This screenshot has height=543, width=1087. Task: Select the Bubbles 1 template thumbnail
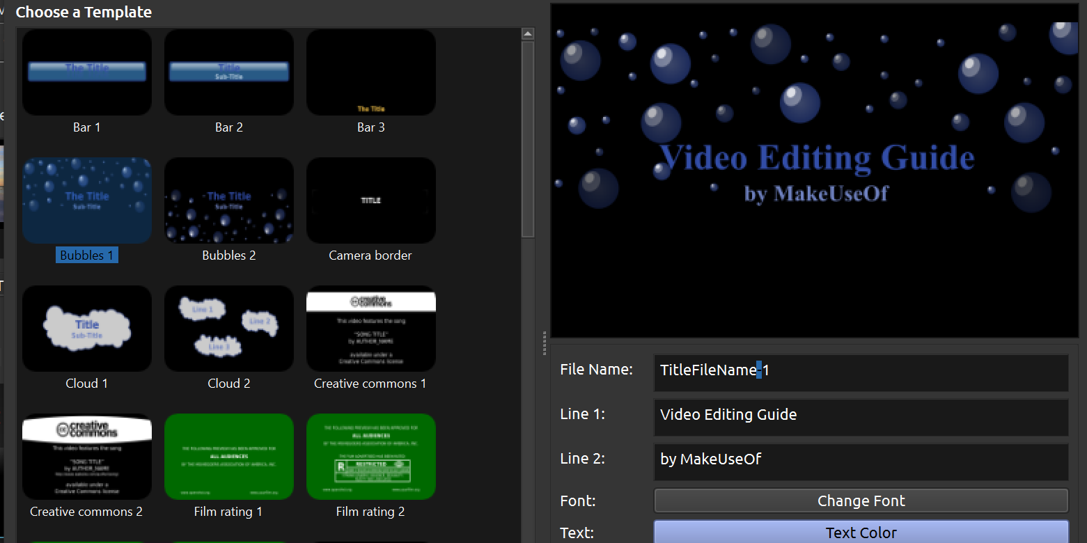point(87,200)
